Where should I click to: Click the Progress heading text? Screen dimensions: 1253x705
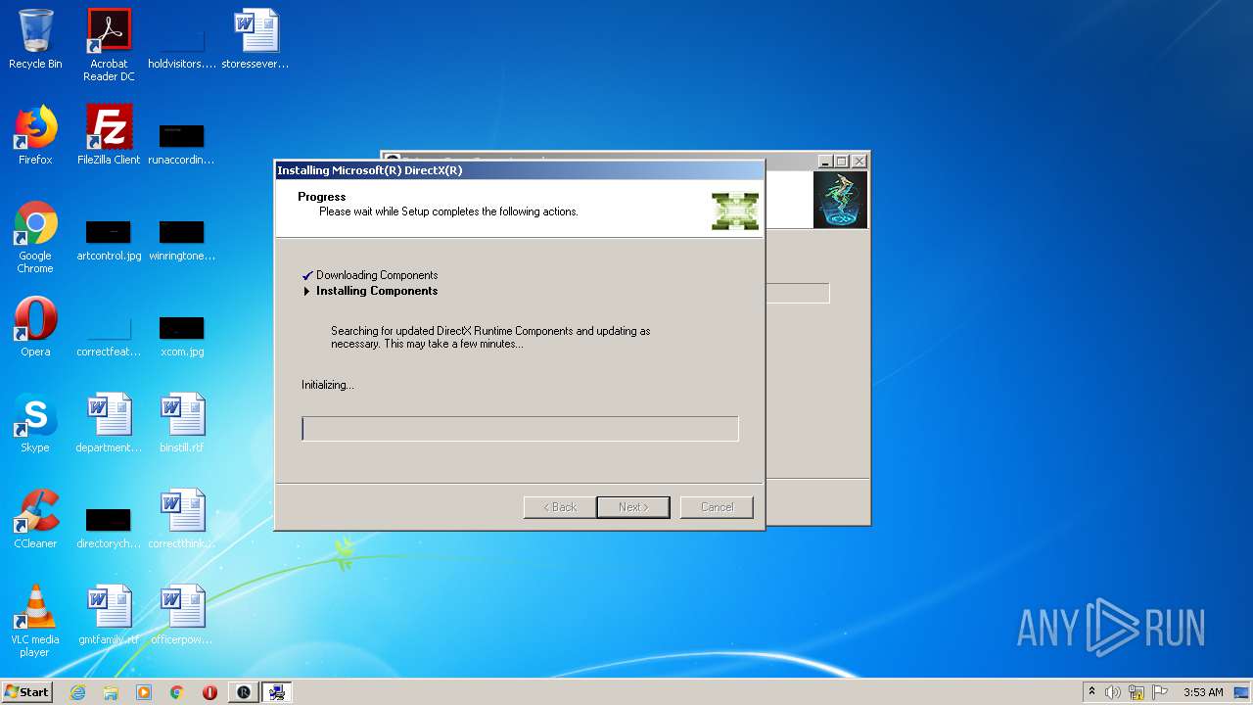[x=322, y=197]
